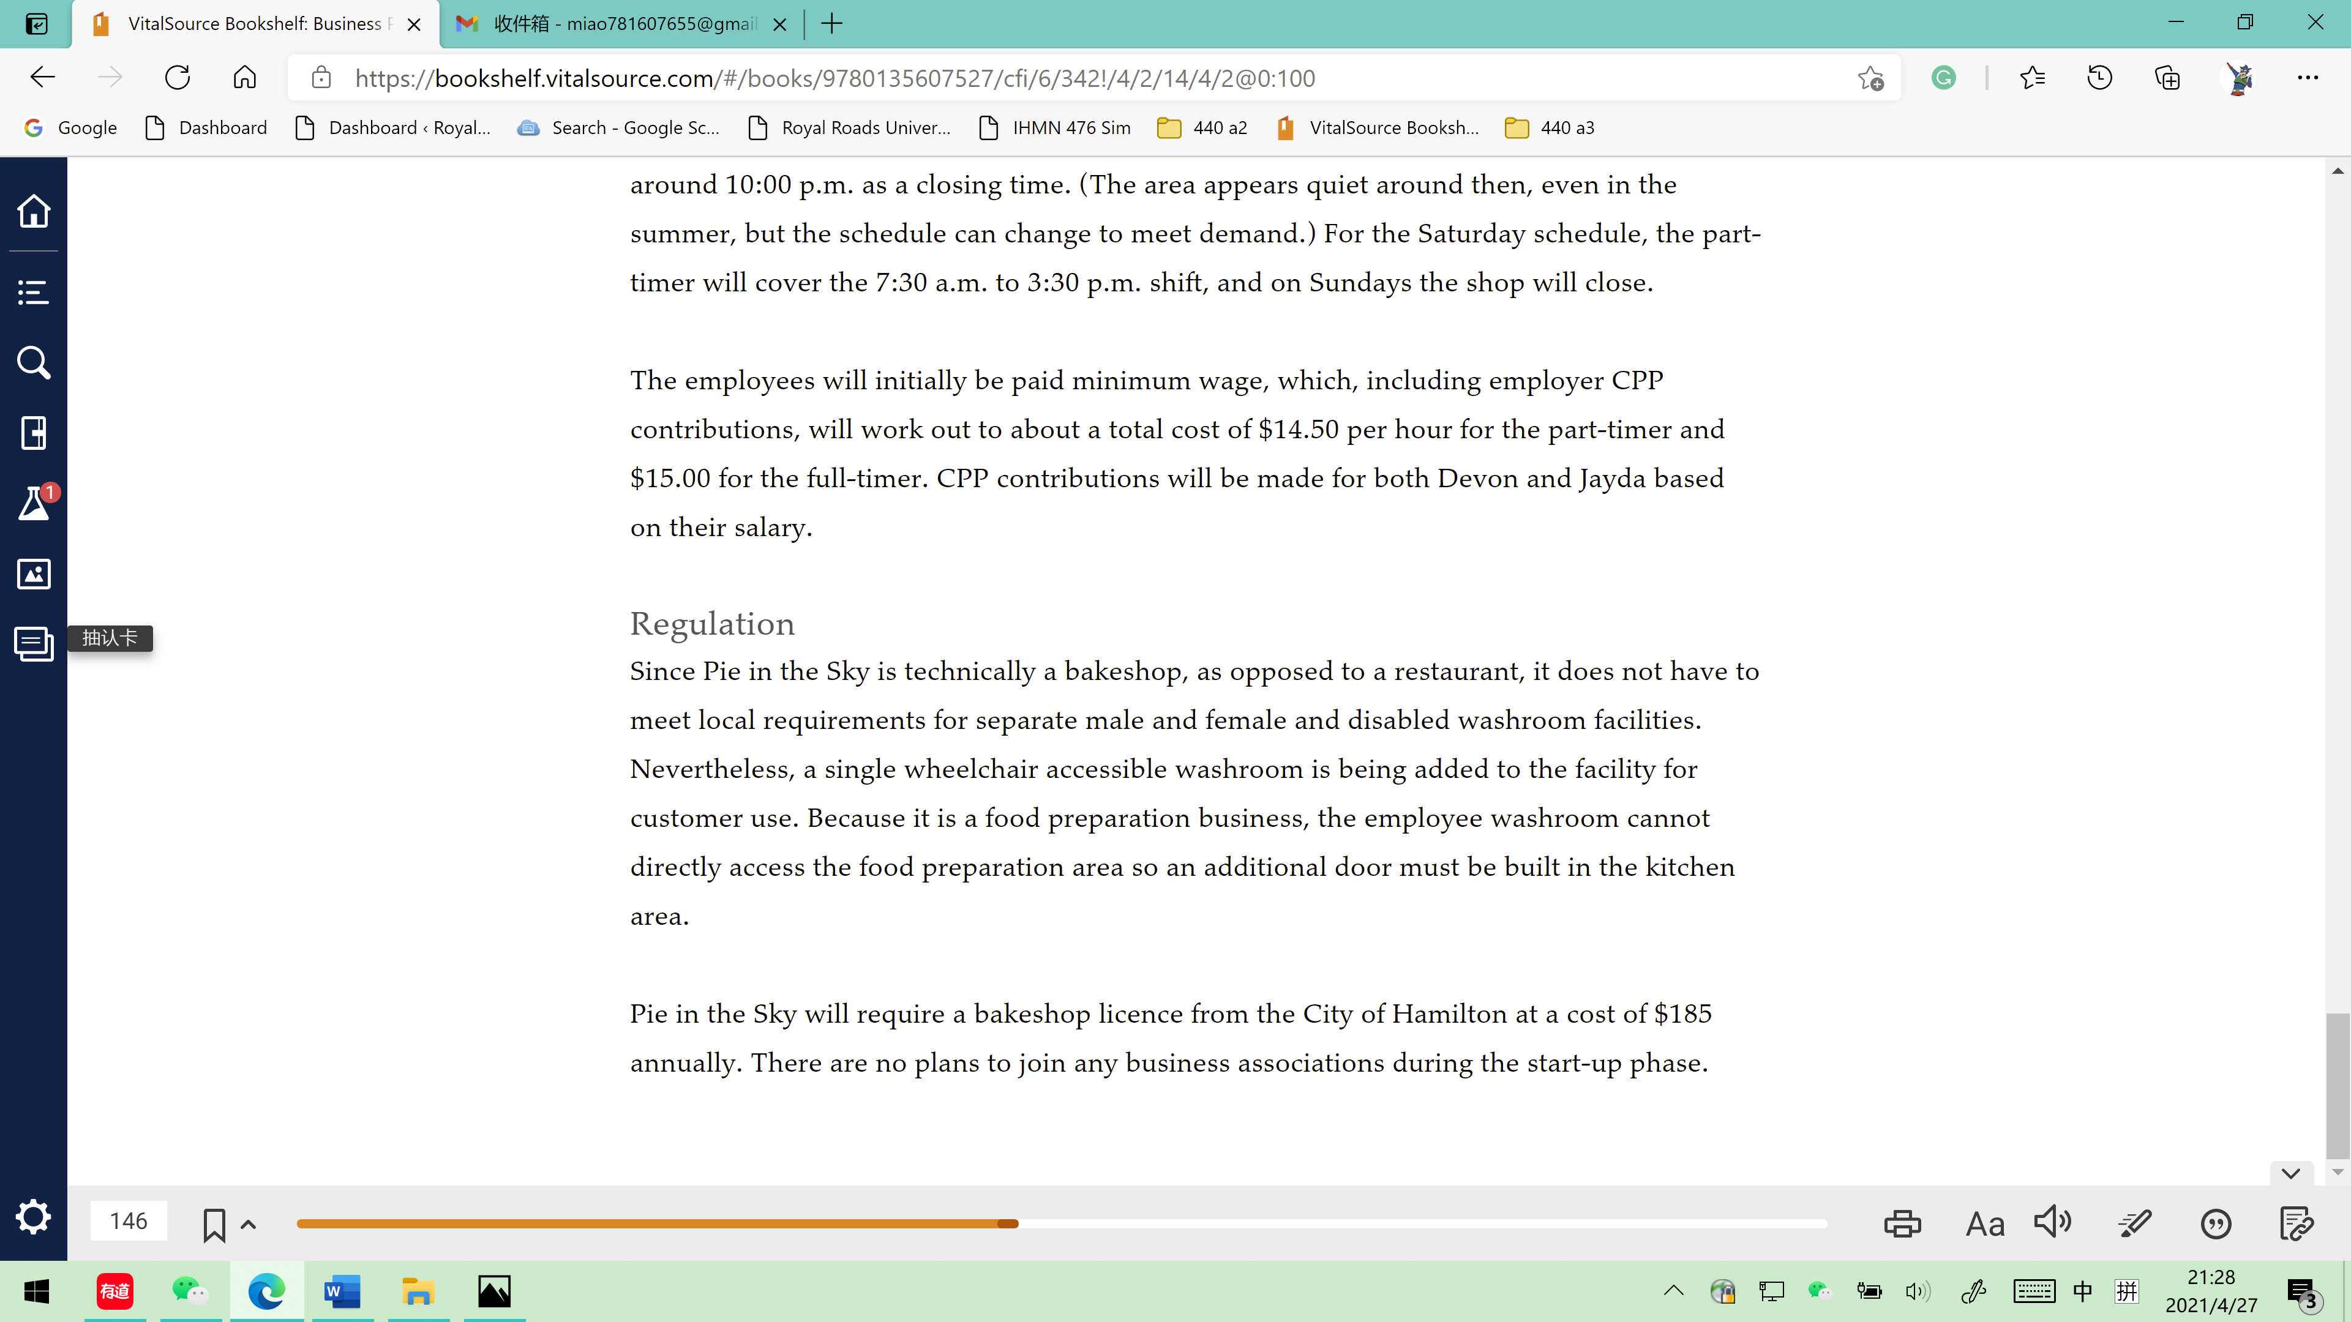Click the reading progress slider bar
The width and height of the screenshot is (2351, 1322).
(x=1062, y=1223)
